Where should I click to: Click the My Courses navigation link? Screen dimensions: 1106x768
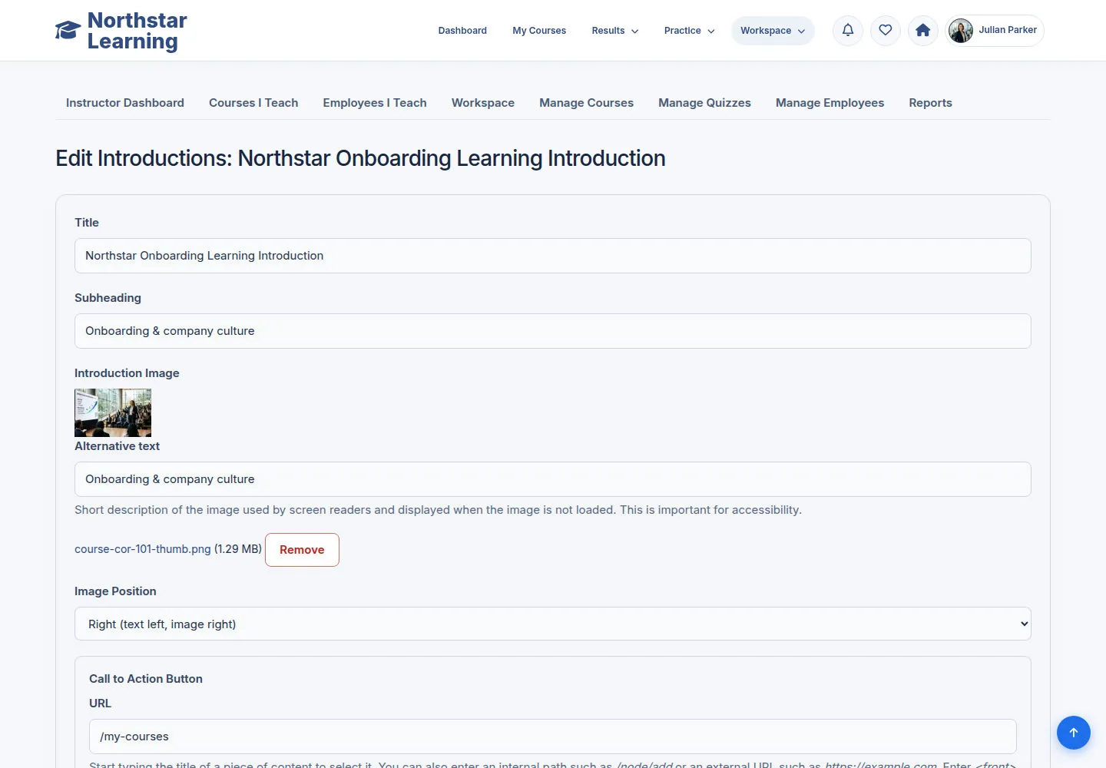pos(539,31)
